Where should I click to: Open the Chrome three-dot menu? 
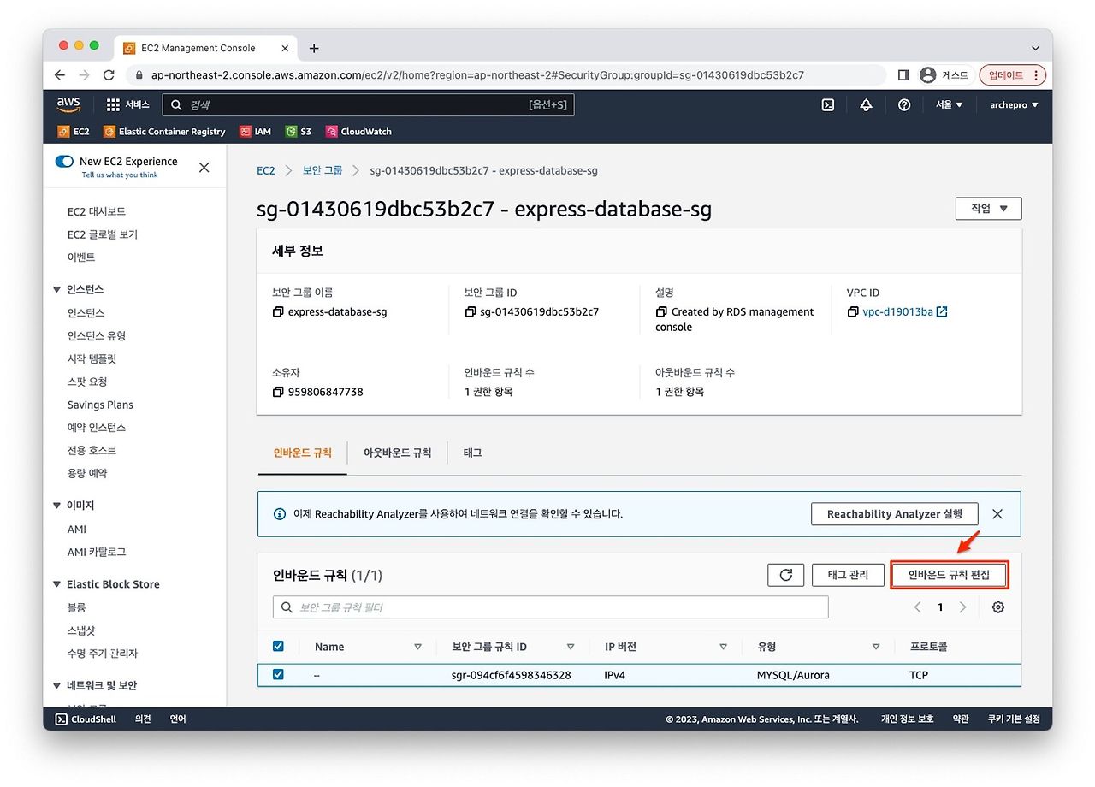point(1036,75)
